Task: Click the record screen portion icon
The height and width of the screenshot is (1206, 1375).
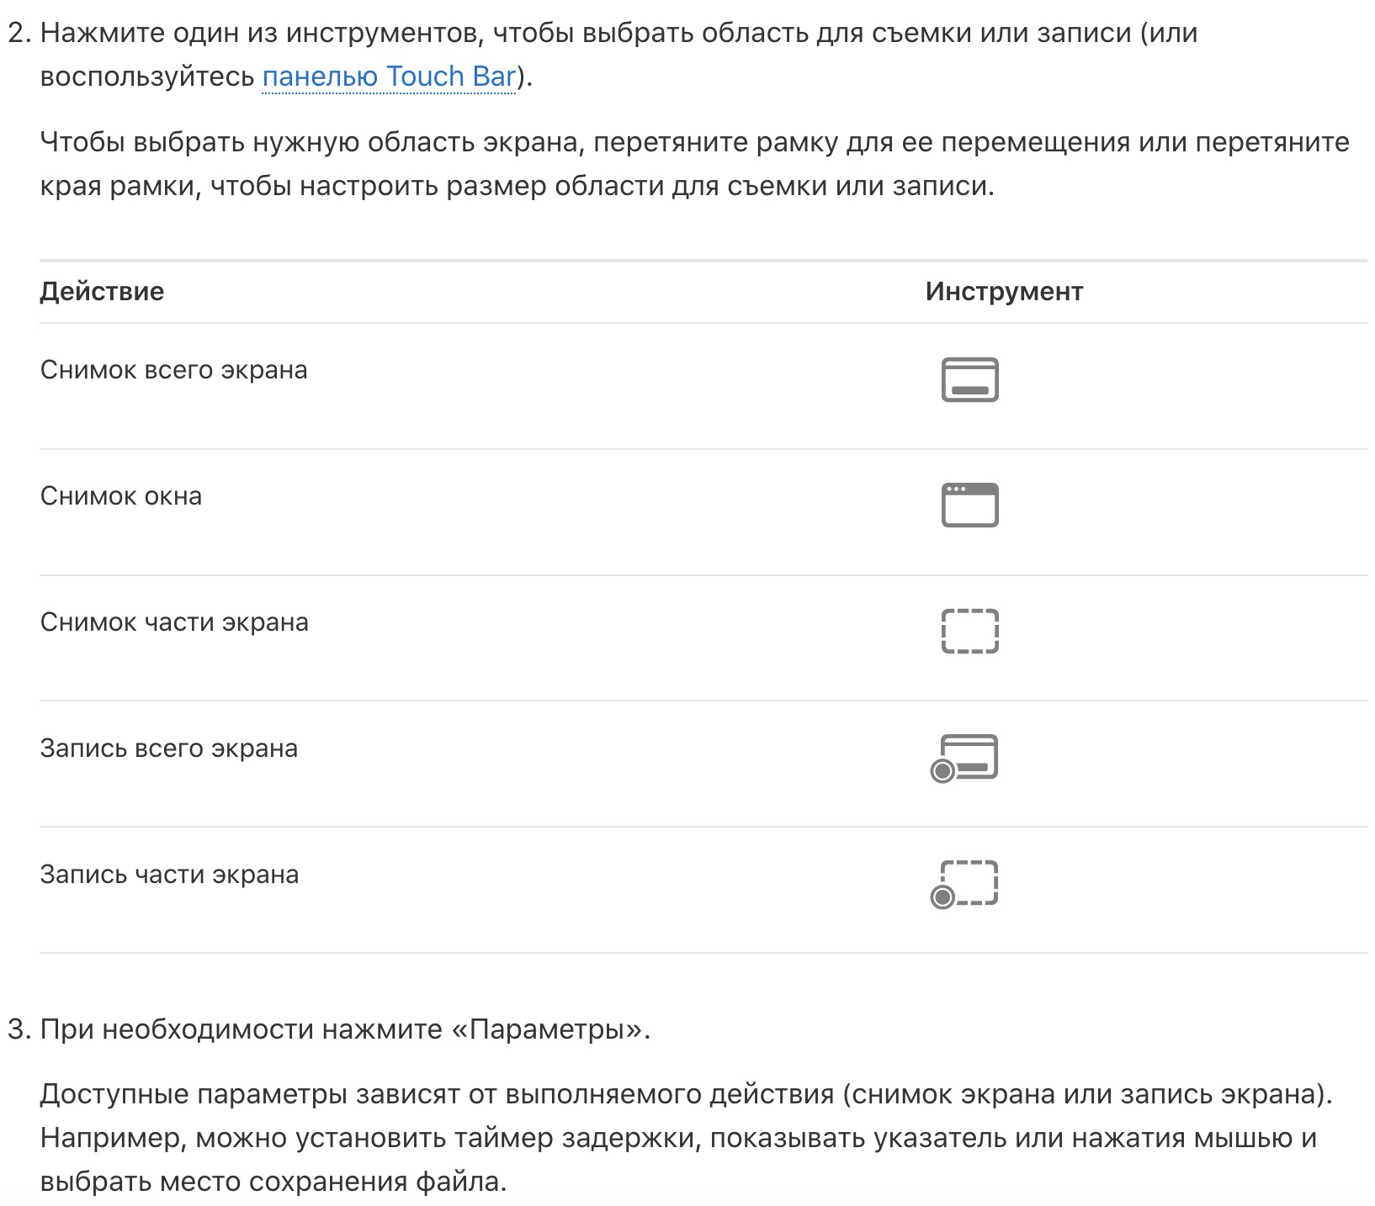Action: tap(966, 883)
